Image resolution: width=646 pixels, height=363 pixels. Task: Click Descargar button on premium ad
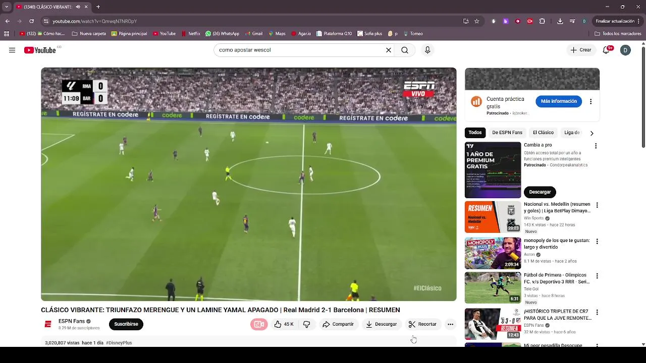[540, 192]
